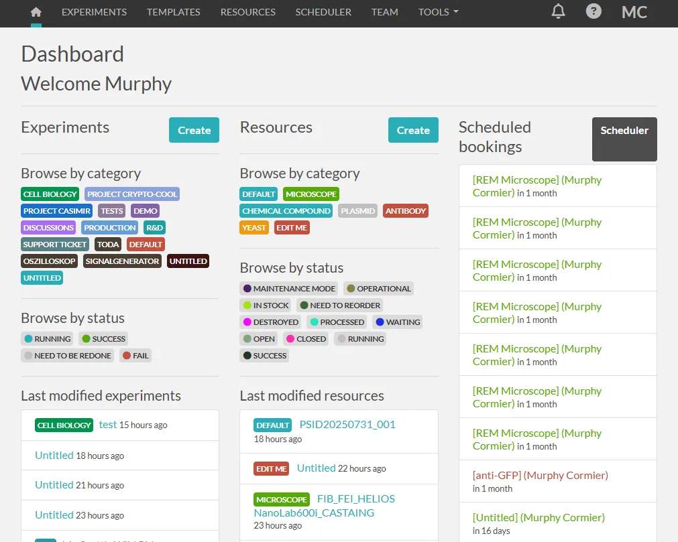Expand the TOOLS dropdown menu

pos(438,12)
